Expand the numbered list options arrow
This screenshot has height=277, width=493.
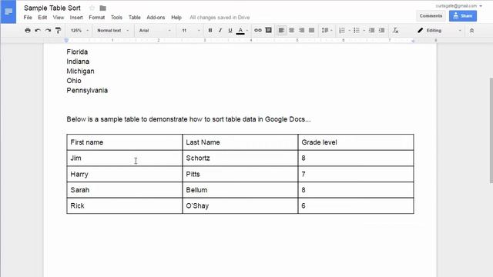pos(349,31)
